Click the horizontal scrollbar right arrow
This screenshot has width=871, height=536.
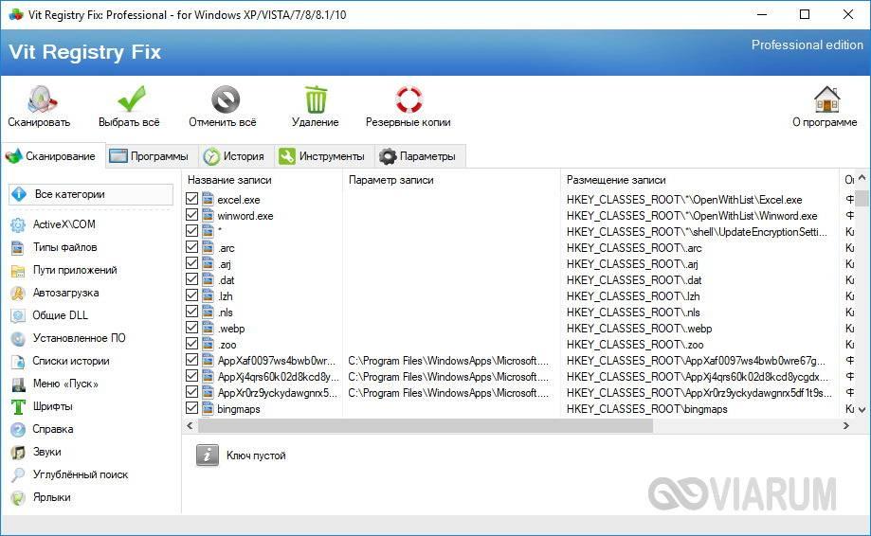pyautogui.click(x=846, y=425)
